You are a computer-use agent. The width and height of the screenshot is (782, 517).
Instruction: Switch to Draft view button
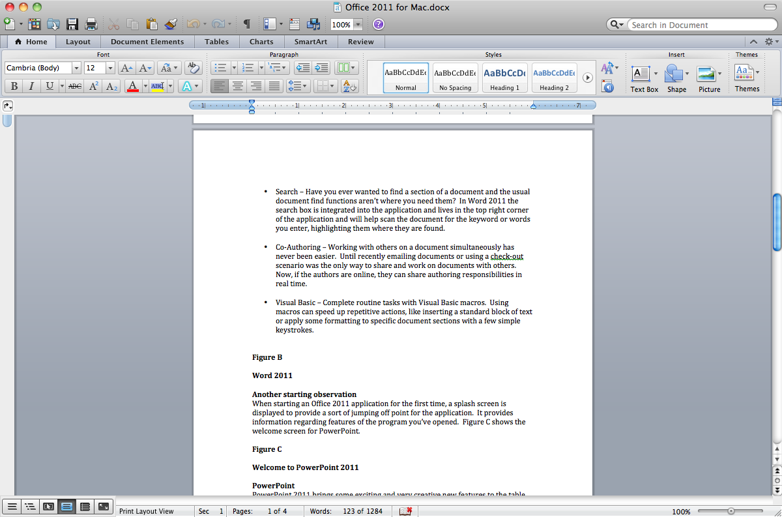coord(12,507)
